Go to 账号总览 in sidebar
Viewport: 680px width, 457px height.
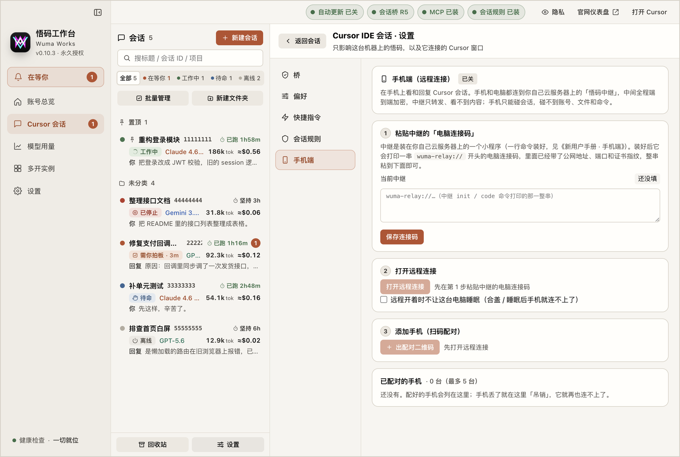click(55, 102)
